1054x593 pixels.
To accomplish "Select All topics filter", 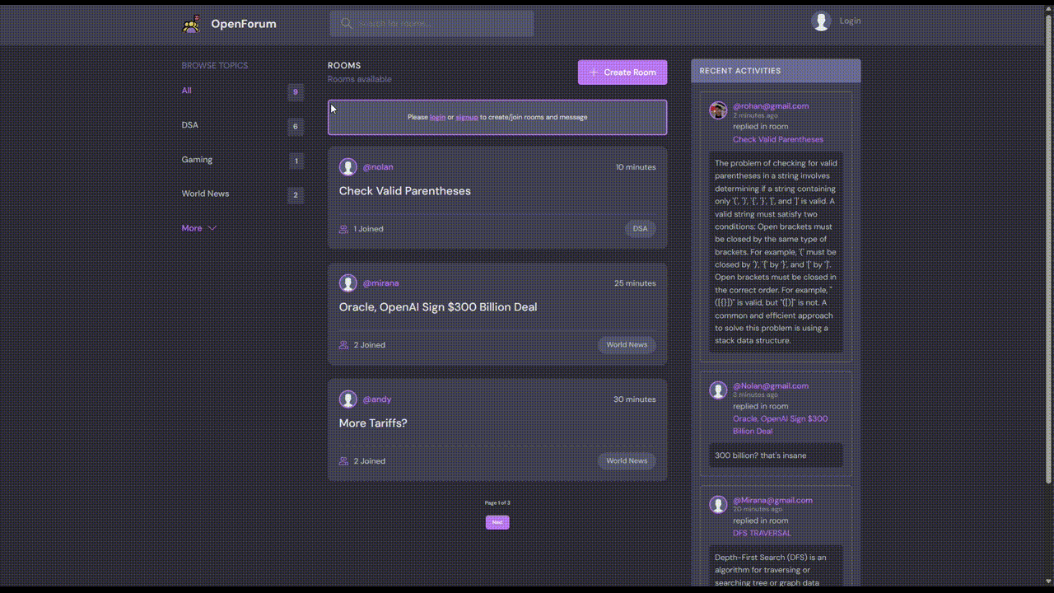I will tap(187, 91).
